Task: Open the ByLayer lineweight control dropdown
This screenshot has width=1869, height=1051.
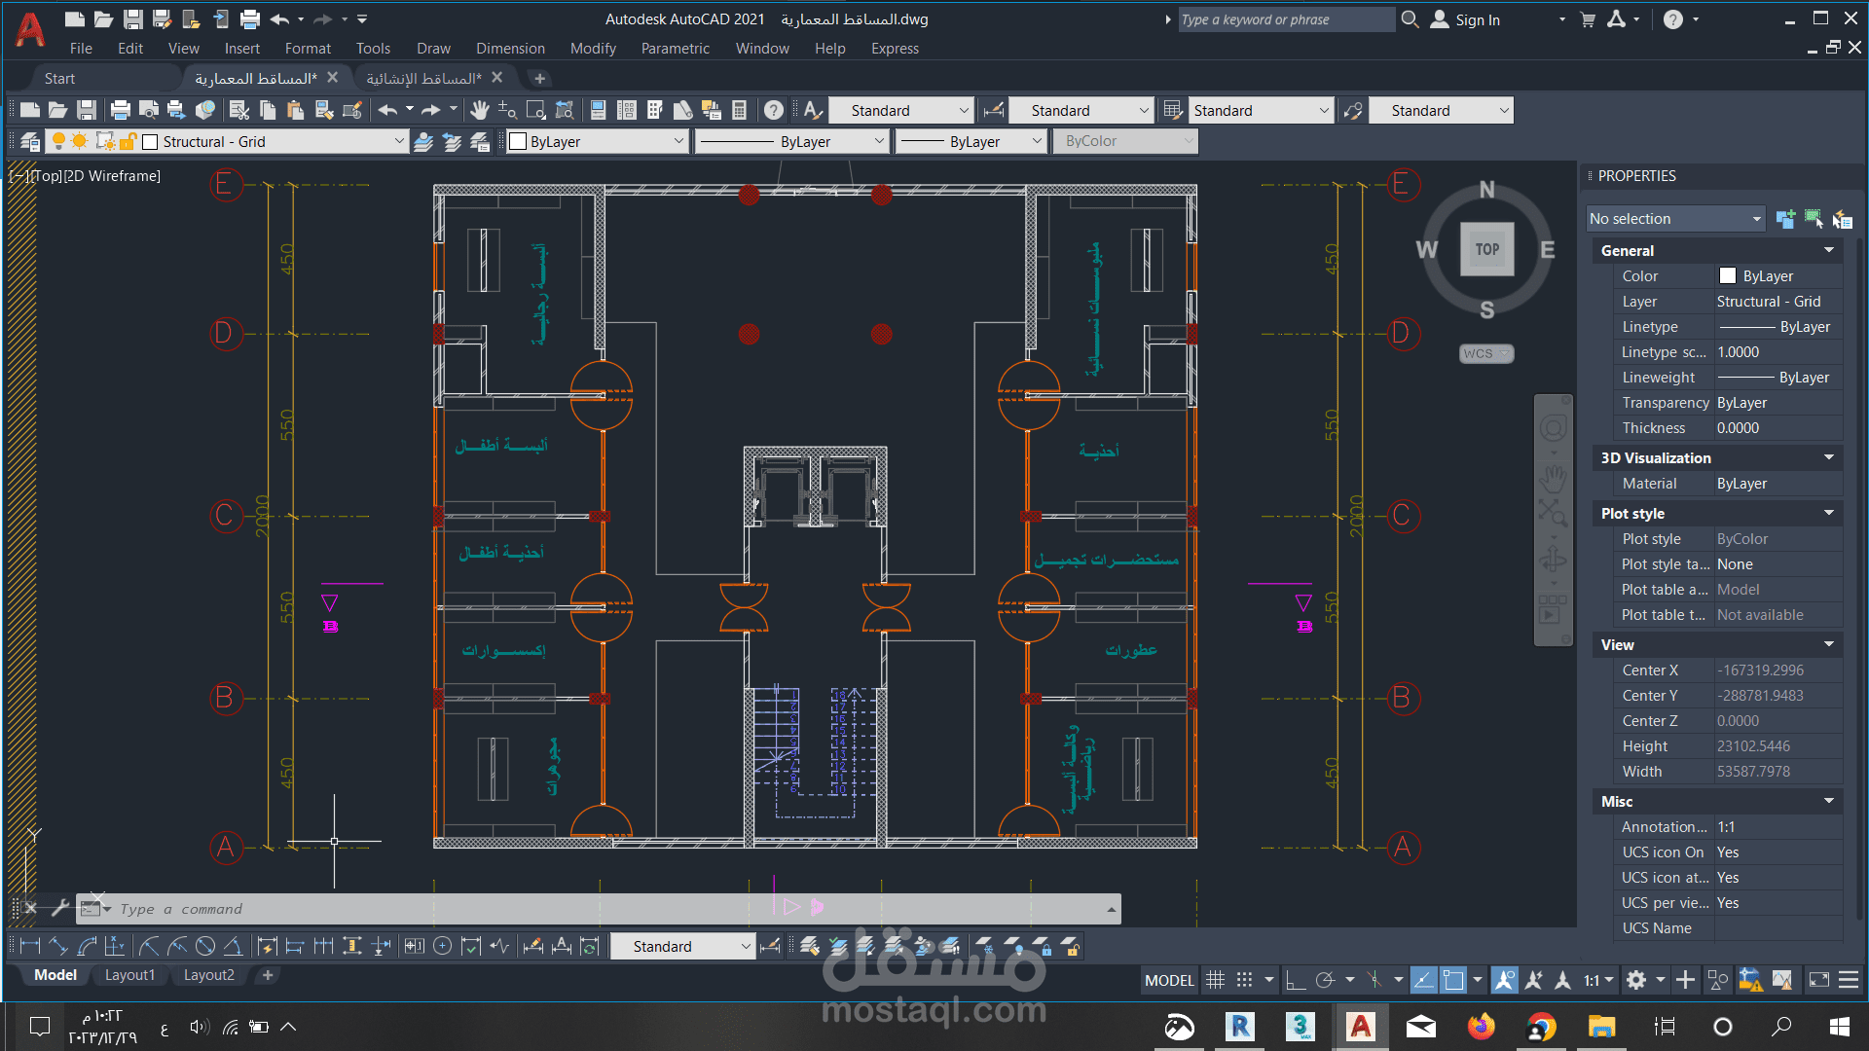Action: pos(1037,142)
